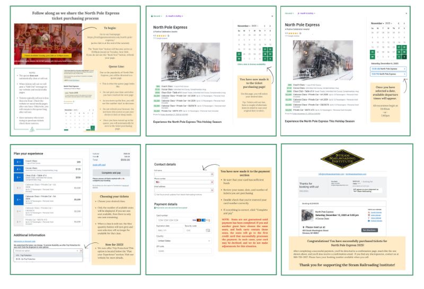Image resolution: width=424 pixels, height=289 pixels.
Task: Open Google reviews link in ticket purchasing panel
Action: (160, 38)
